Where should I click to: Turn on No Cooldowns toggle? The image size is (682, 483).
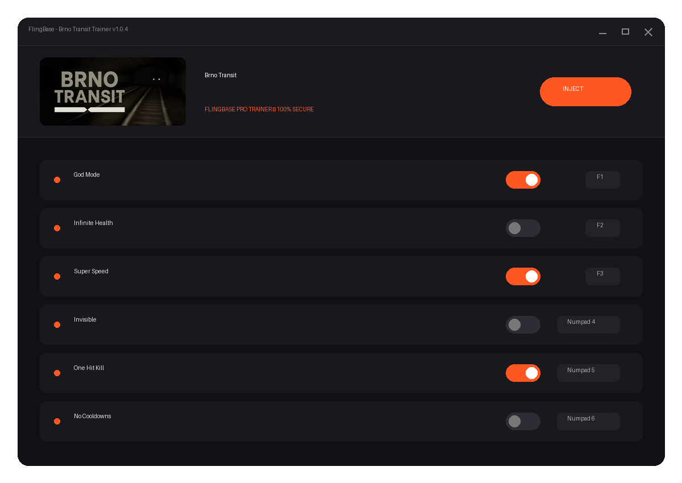coord(523,421)
